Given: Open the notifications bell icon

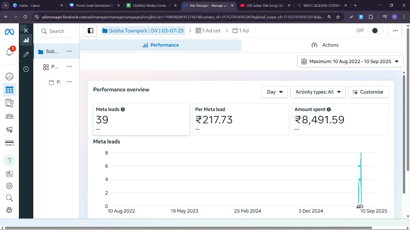Looking at the screenshot, I should [10, 52].
